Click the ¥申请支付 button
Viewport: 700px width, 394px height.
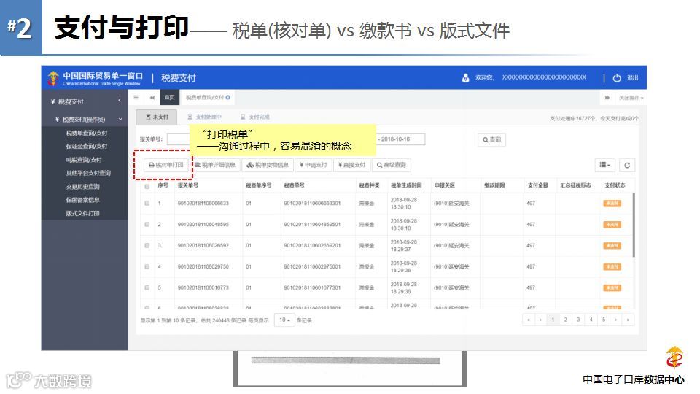314,166
